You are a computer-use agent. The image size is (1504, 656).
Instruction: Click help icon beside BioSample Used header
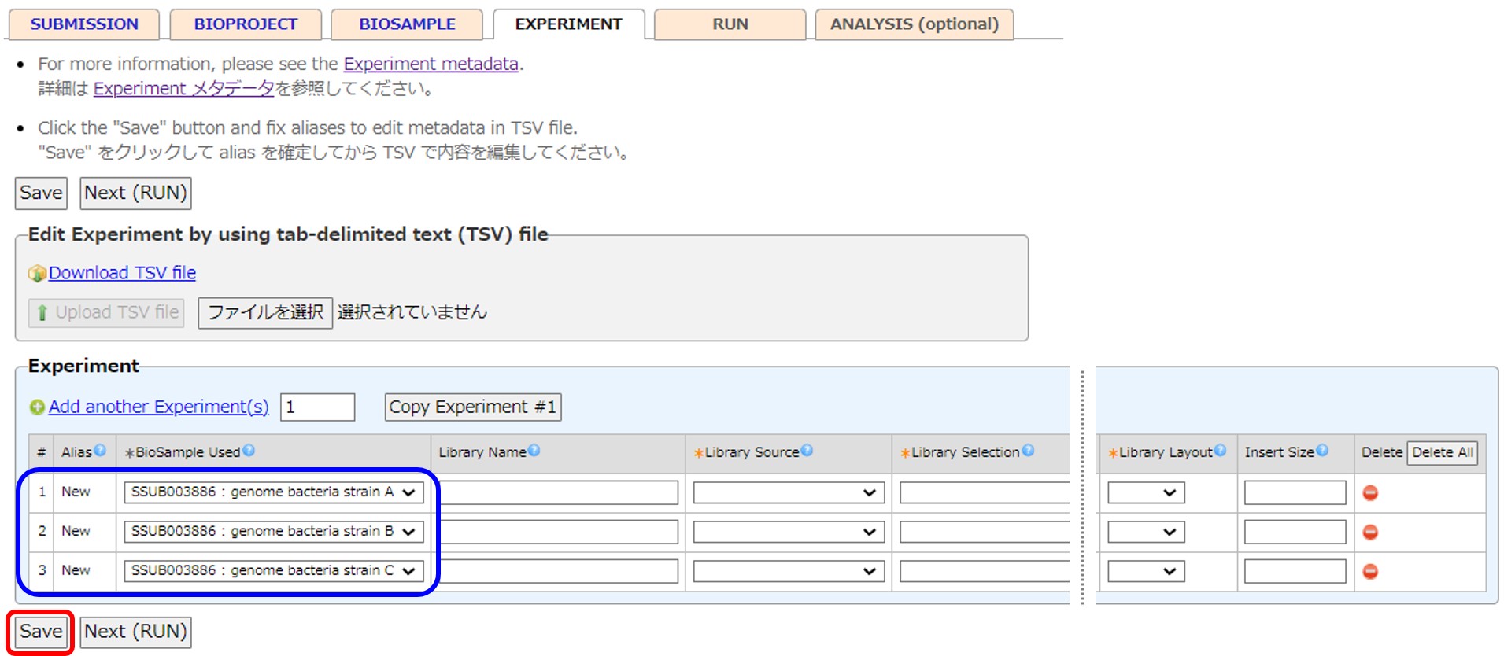point(249,451)
